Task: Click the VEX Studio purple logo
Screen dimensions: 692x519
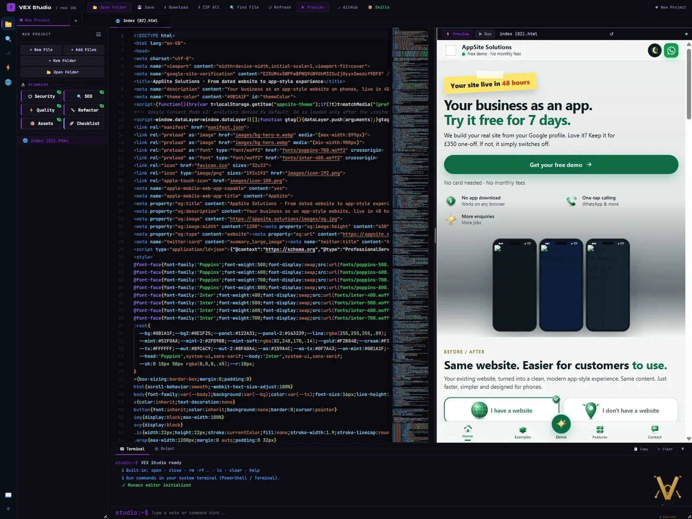Action: tap(11, 7)
